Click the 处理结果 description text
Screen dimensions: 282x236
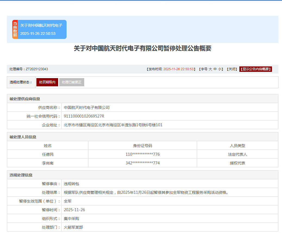click(x=147, y=192)
